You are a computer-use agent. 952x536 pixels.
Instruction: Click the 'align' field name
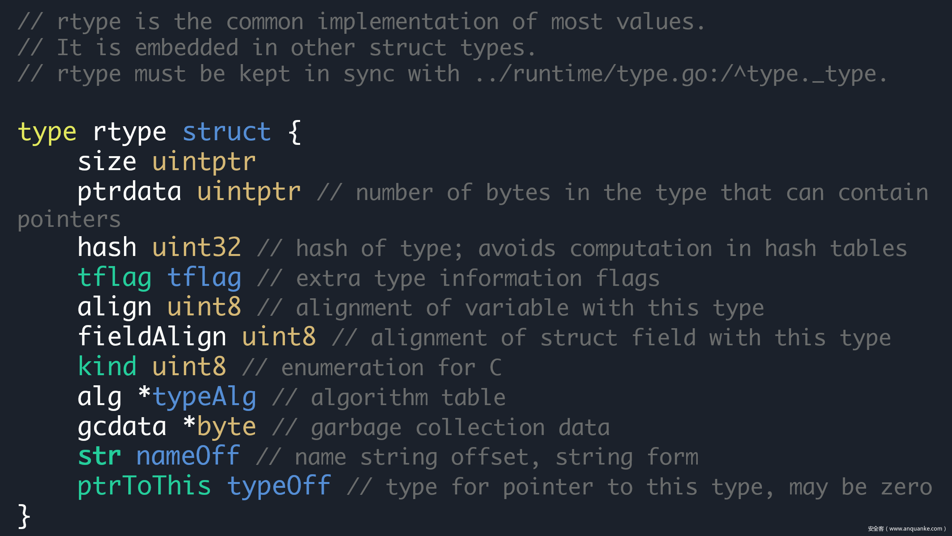click(x=115, y=308)
